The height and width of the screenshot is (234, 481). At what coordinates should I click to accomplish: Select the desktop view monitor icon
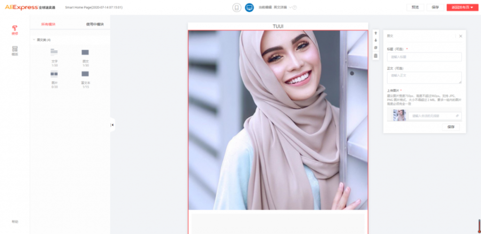pyautogui.click(x=249, y=8)
